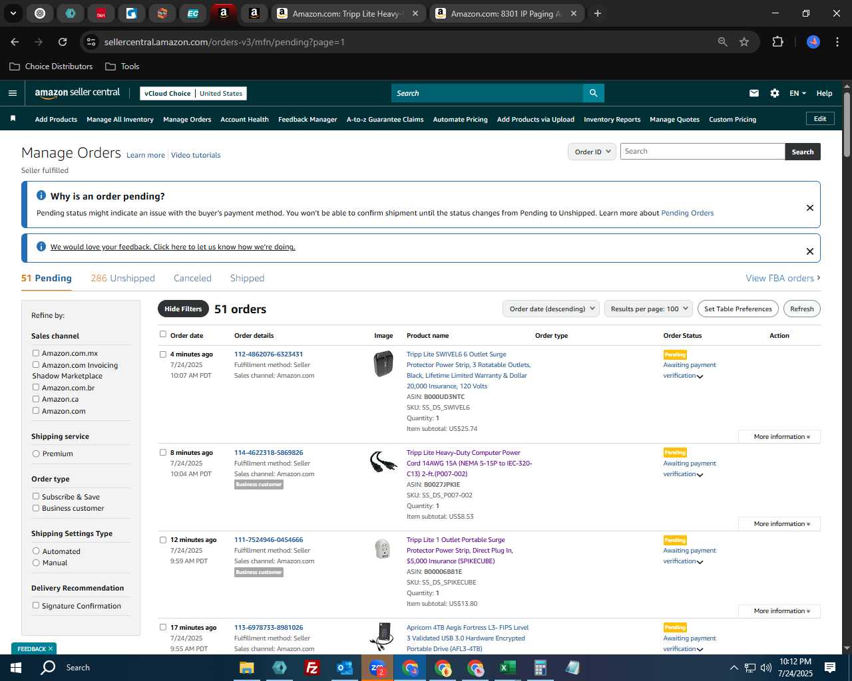Click the Chrome zoom magnifier icon in address bar
852x681 pixels.
pos(723,42)
